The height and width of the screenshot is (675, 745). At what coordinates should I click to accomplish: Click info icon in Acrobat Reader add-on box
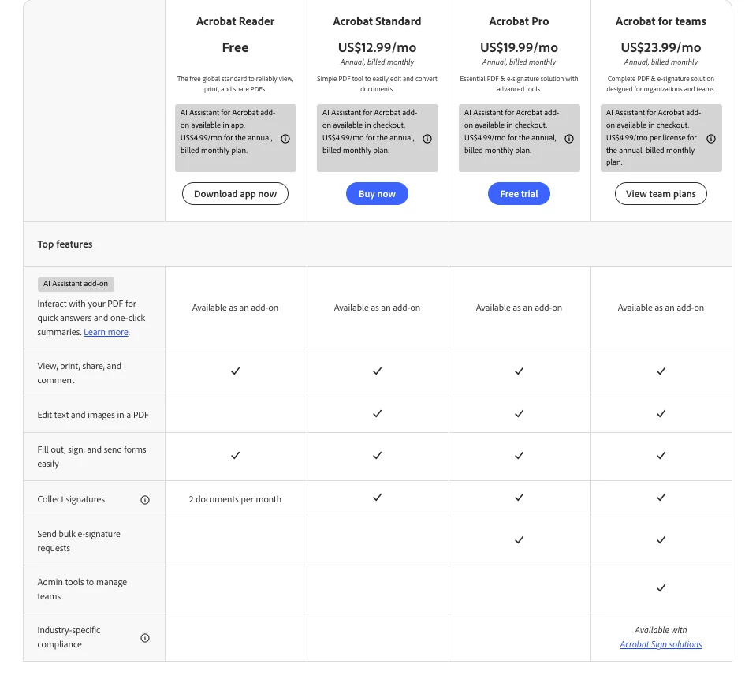click(x=285, y=139)
